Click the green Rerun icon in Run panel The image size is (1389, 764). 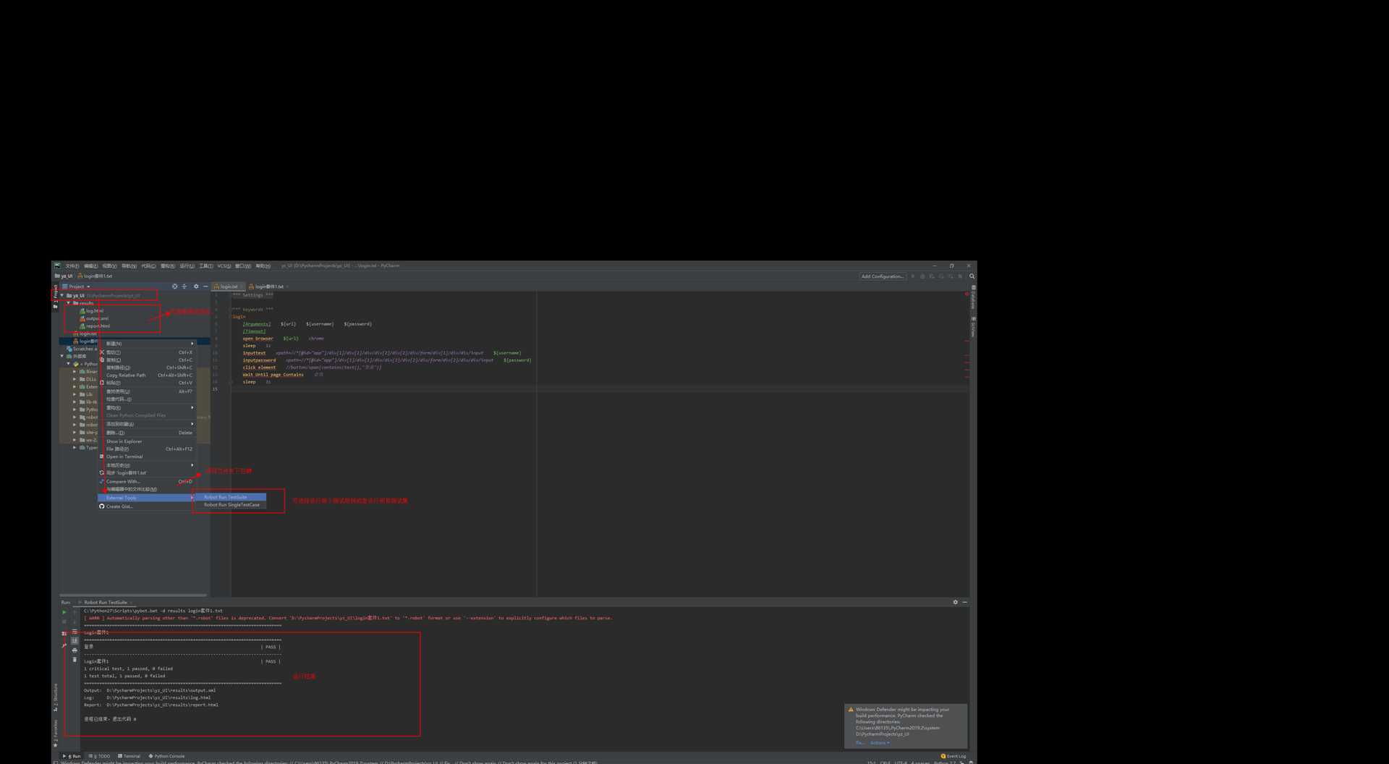pyautogui.click(x=64, y=612)
